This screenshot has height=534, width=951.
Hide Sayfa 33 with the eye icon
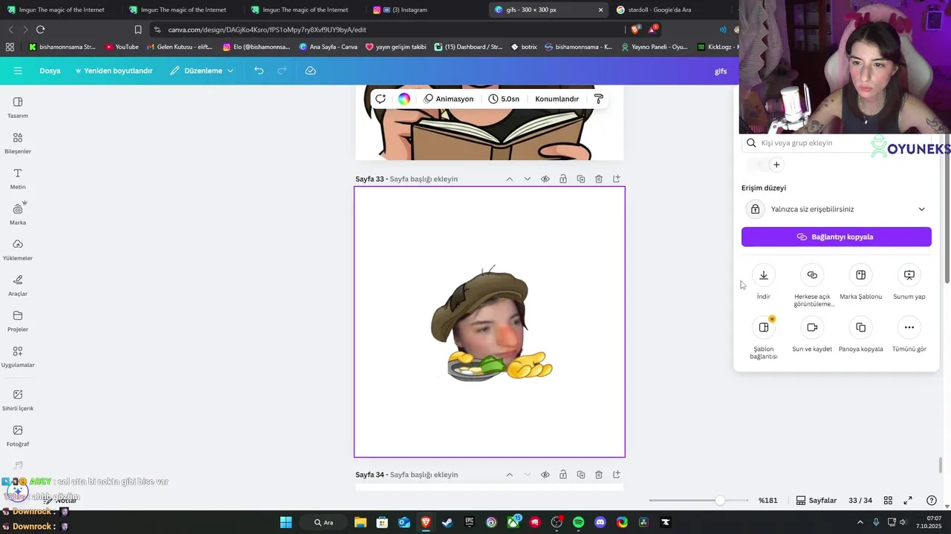[545, 179]
